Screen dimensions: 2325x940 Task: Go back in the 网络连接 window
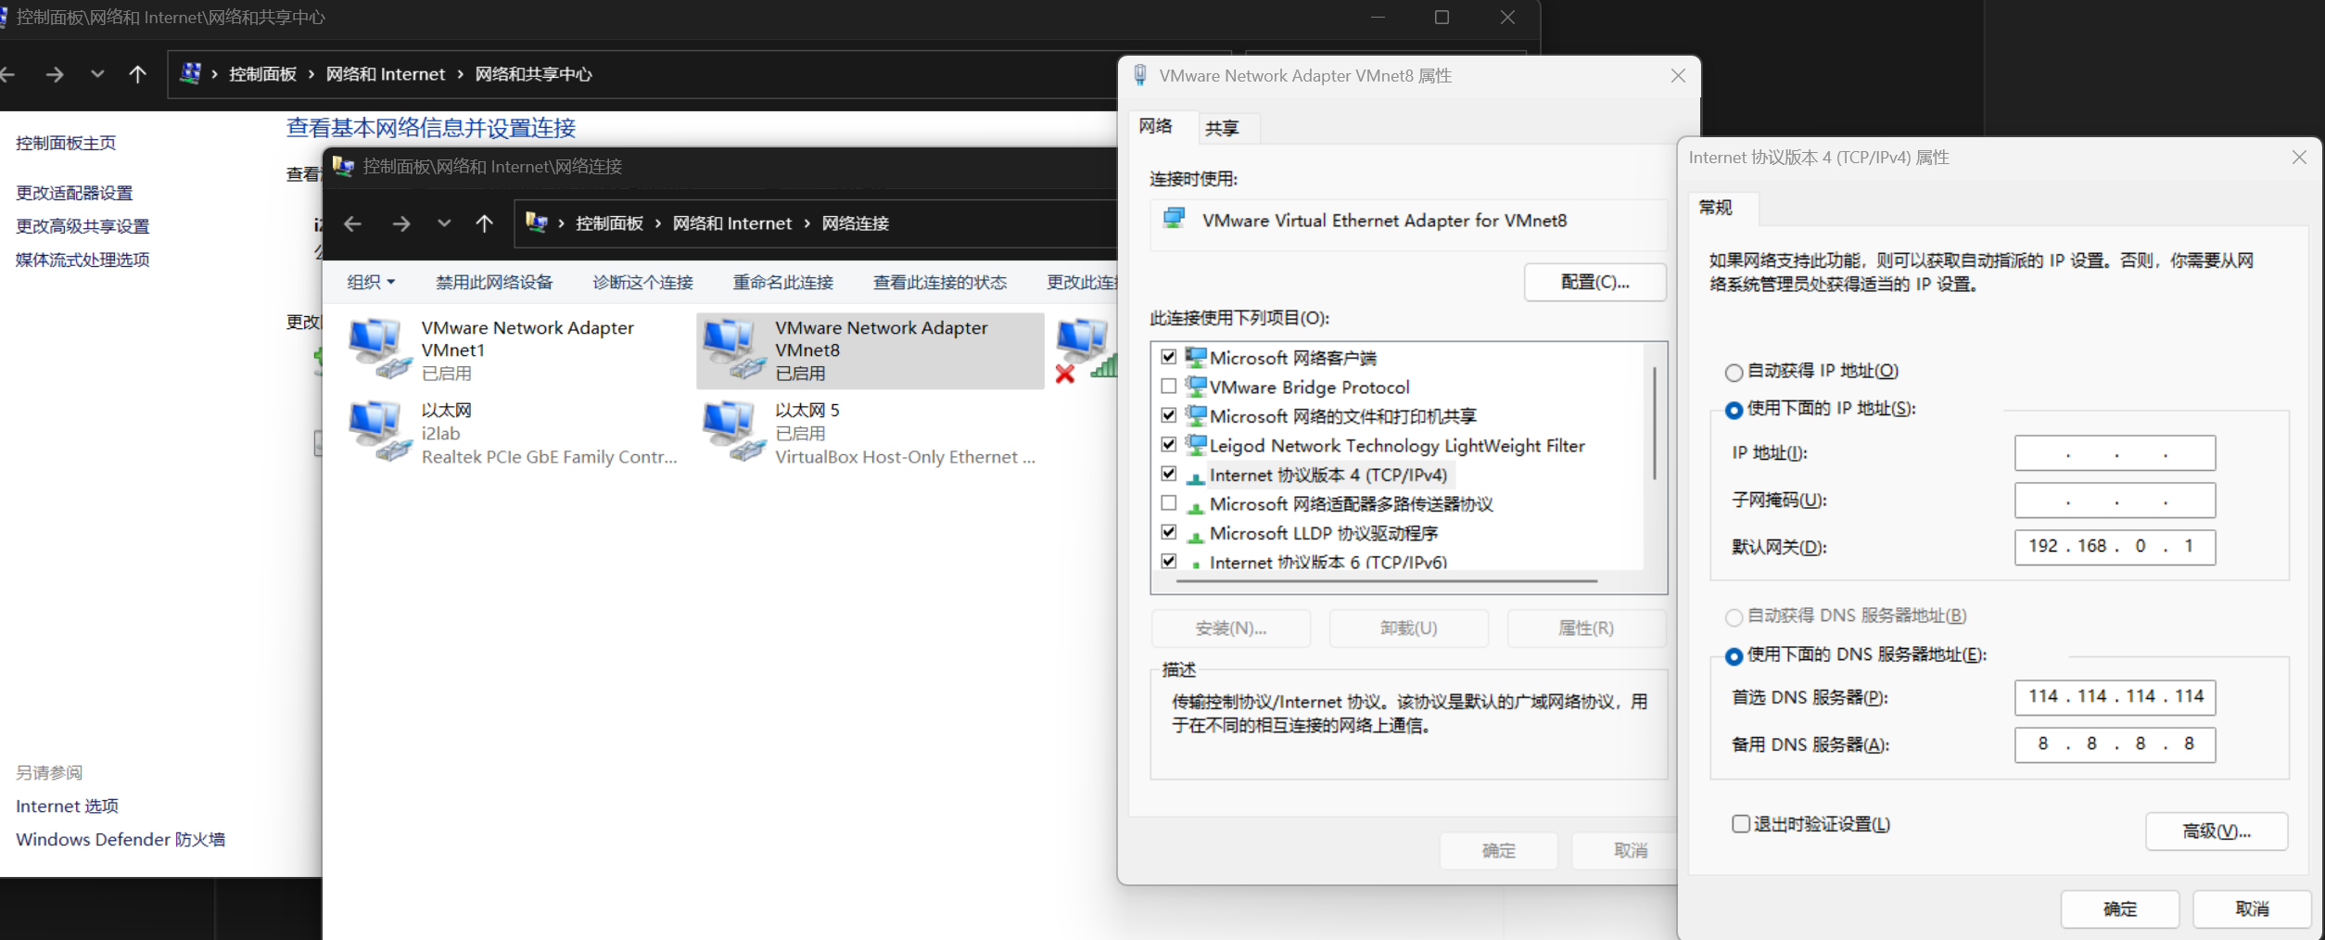pyautogui.click(x=352, y=223)
